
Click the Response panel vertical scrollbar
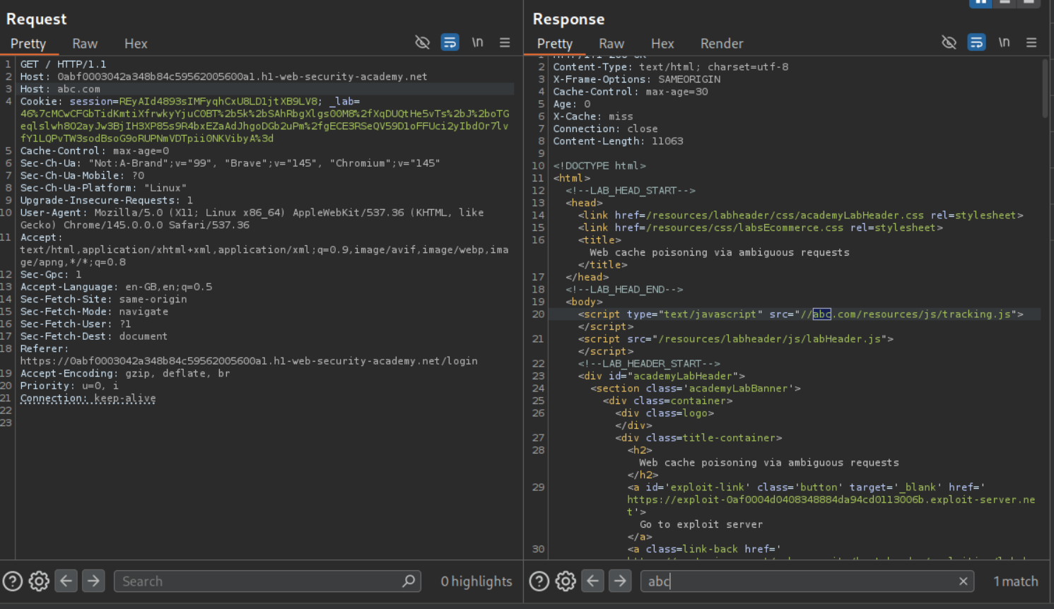pyautogui.click(x=1045, y=88)
